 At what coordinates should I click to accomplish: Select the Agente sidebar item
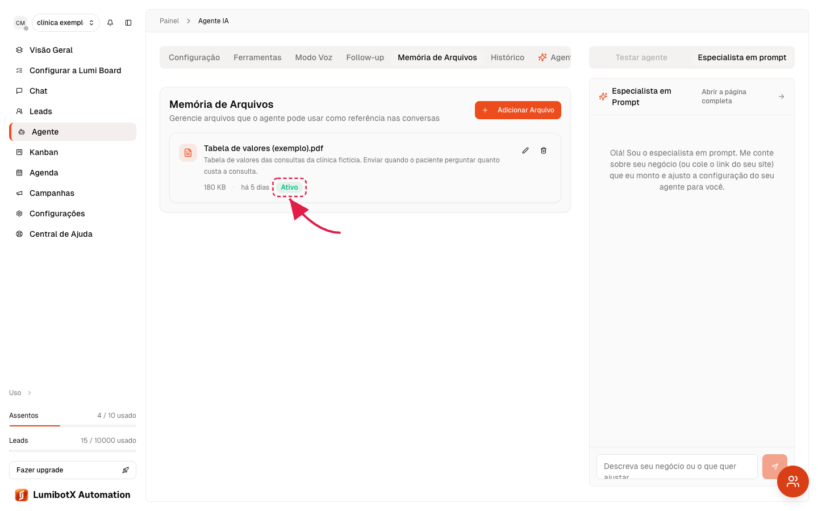click(73, 132)
